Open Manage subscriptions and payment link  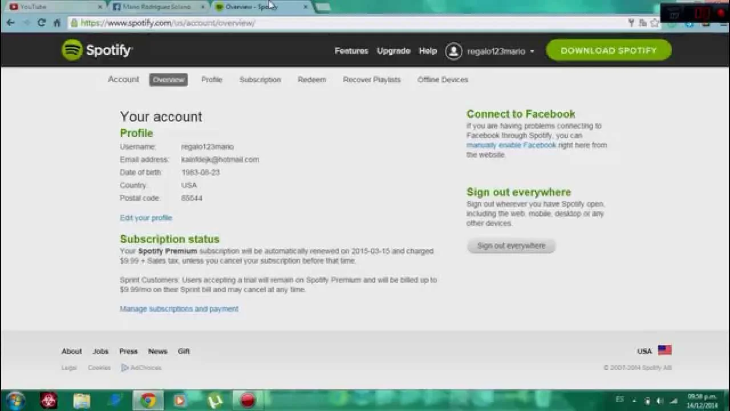coord(179,309)
